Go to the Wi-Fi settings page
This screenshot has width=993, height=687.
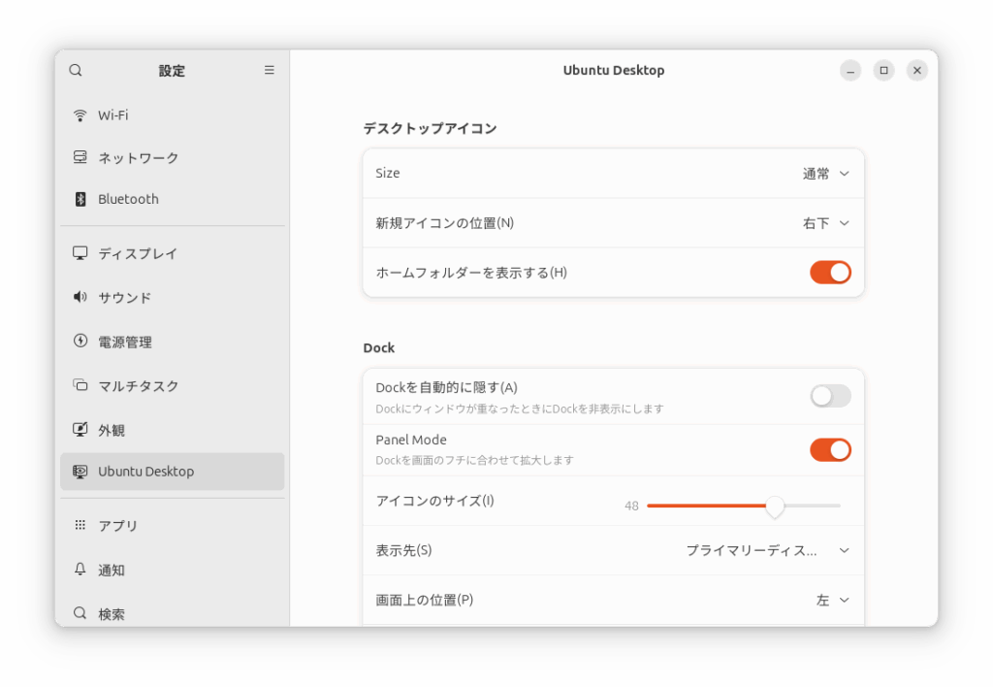tap(173, 115)
